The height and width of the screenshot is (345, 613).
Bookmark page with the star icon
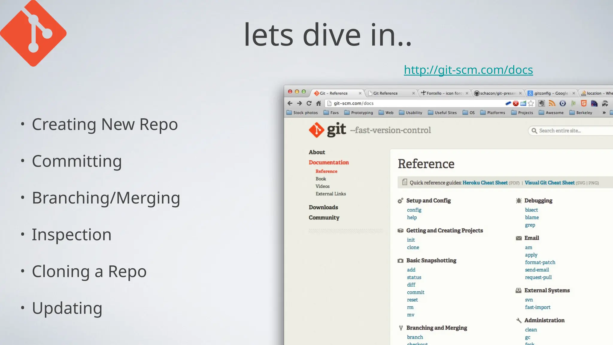pyautogui.click(x=531, y=103)
